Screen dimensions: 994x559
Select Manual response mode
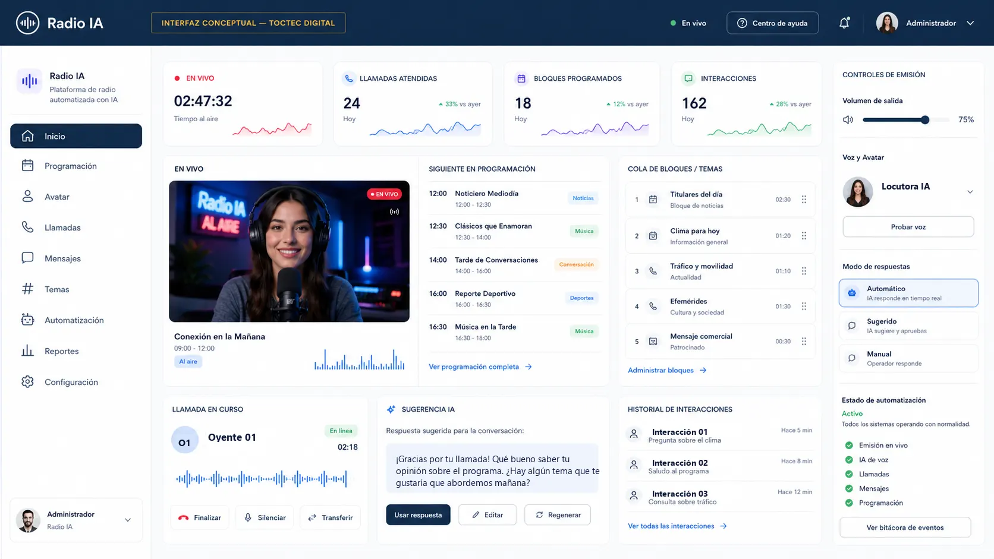(908, 358)
